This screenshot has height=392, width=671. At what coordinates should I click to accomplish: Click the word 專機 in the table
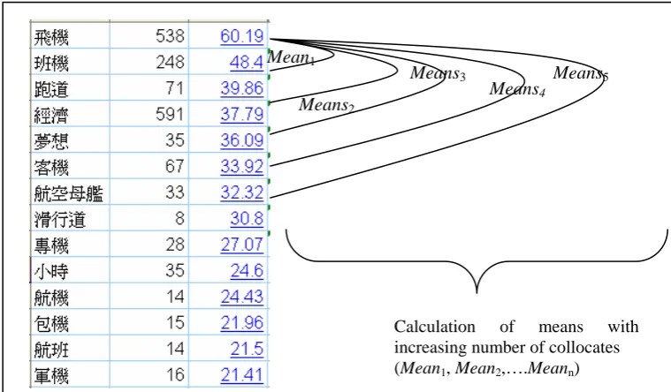(x=51, y=245)
